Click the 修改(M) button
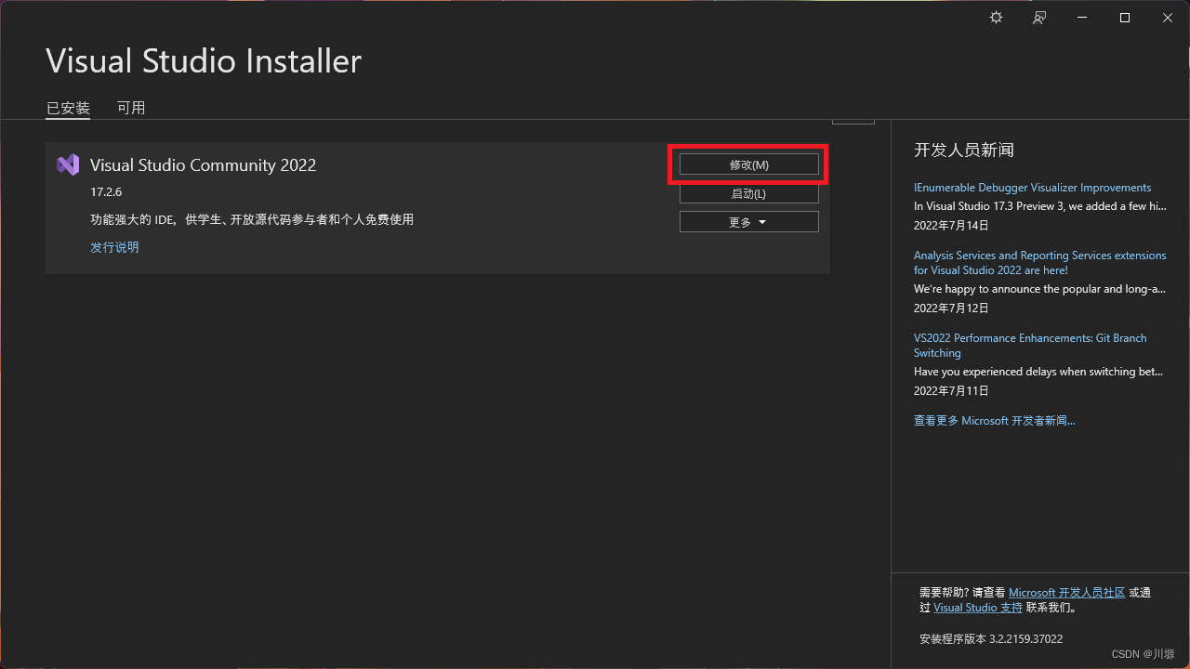 (x=748, y=164)
